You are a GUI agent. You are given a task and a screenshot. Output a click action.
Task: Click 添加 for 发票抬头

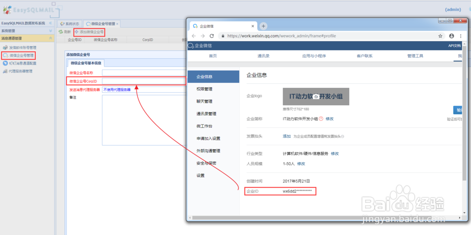(286, 136)
